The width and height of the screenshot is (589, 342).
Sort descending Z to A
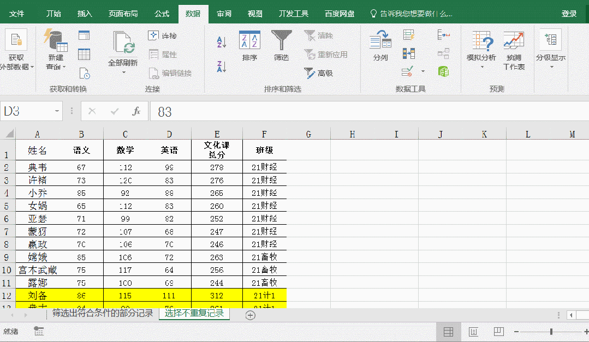point(221,67)
